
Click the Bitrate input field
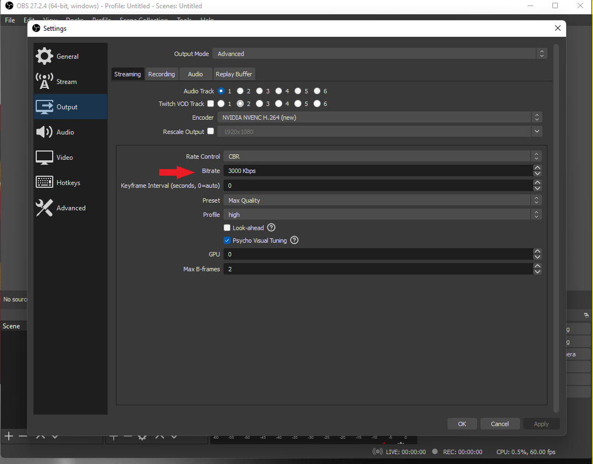[378, 171]
